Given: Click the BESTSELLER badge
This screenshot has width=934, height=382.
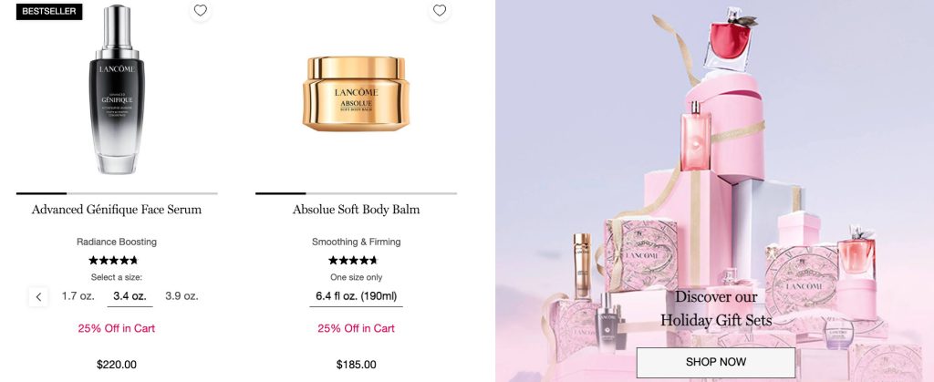Looking at the screenshot, I should click(49, 11).
